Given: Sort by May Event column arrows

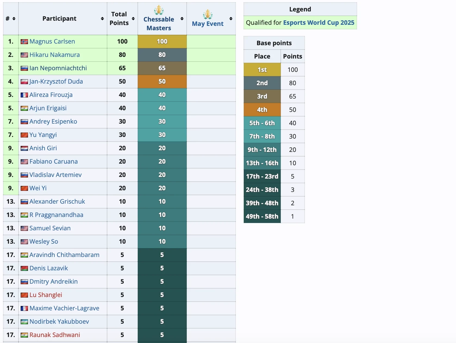Looking at the screenshot, I should 231,19.
